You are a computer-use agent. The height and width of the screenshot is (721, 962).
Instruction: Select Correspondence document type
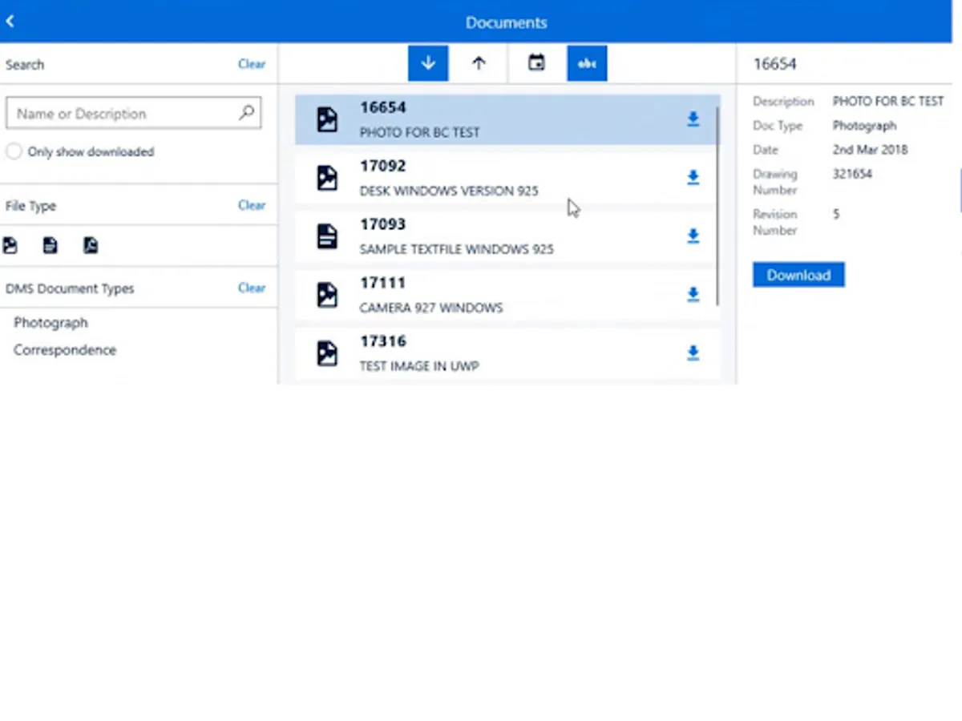click(65, 350)
